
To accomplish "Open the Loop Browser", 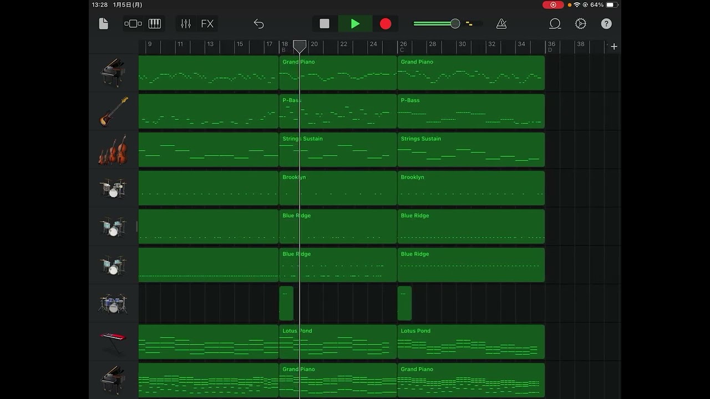I will pos(555,24).
